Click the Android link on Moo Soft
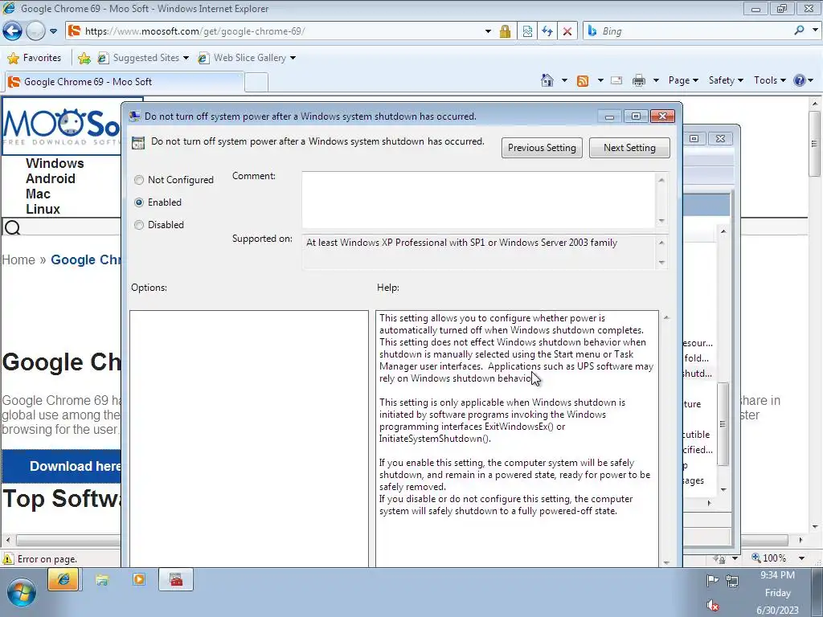The image size is (823, 617). [x=51, y=178]
